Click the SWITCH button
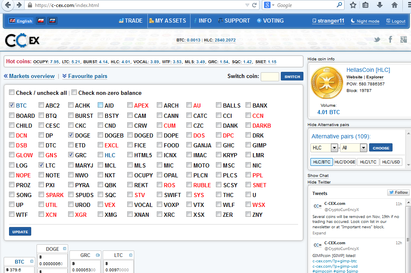Image resolution: width=411 pixels, height=273 pixels. point(292,76)
